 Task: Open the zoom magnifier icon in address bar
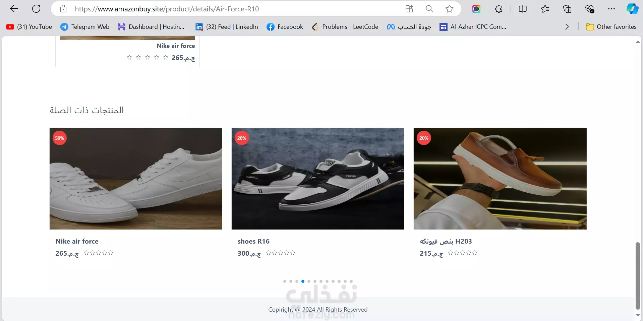(429, 9)
